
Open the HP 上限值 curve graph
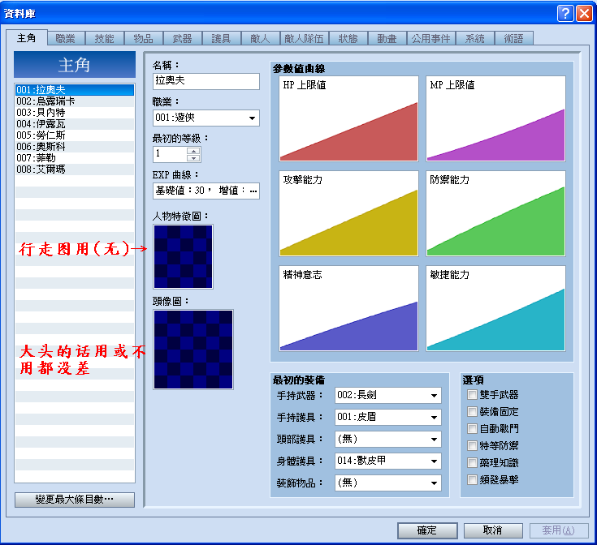348,118
